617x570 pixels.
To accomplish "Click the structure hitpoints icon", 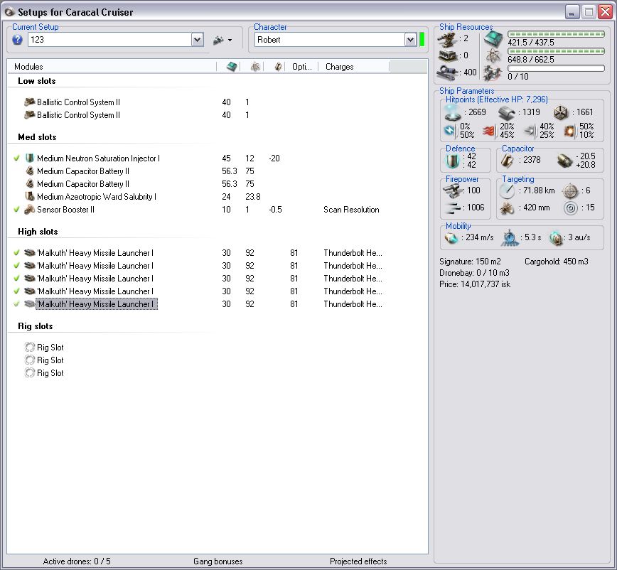I will (x=561, y=113).
